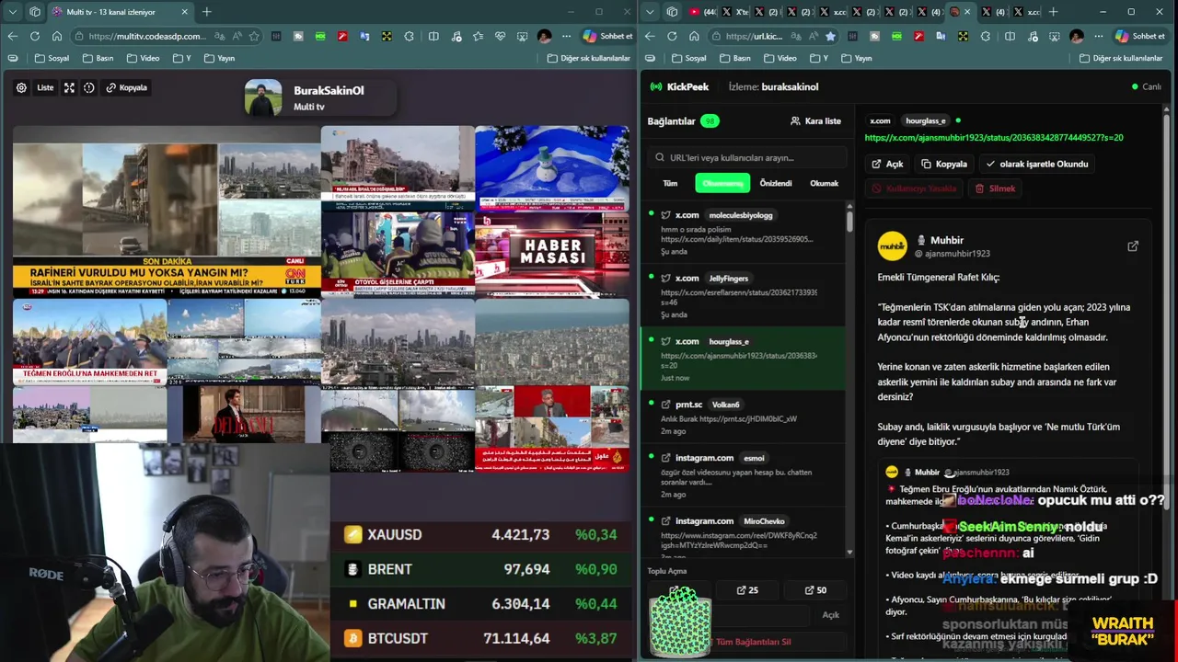Image resolution: width=1178 pixels, height=662 pixels.
Task: Select the Al Jazeera Arabic stream thumbnail
Action: 552,428
